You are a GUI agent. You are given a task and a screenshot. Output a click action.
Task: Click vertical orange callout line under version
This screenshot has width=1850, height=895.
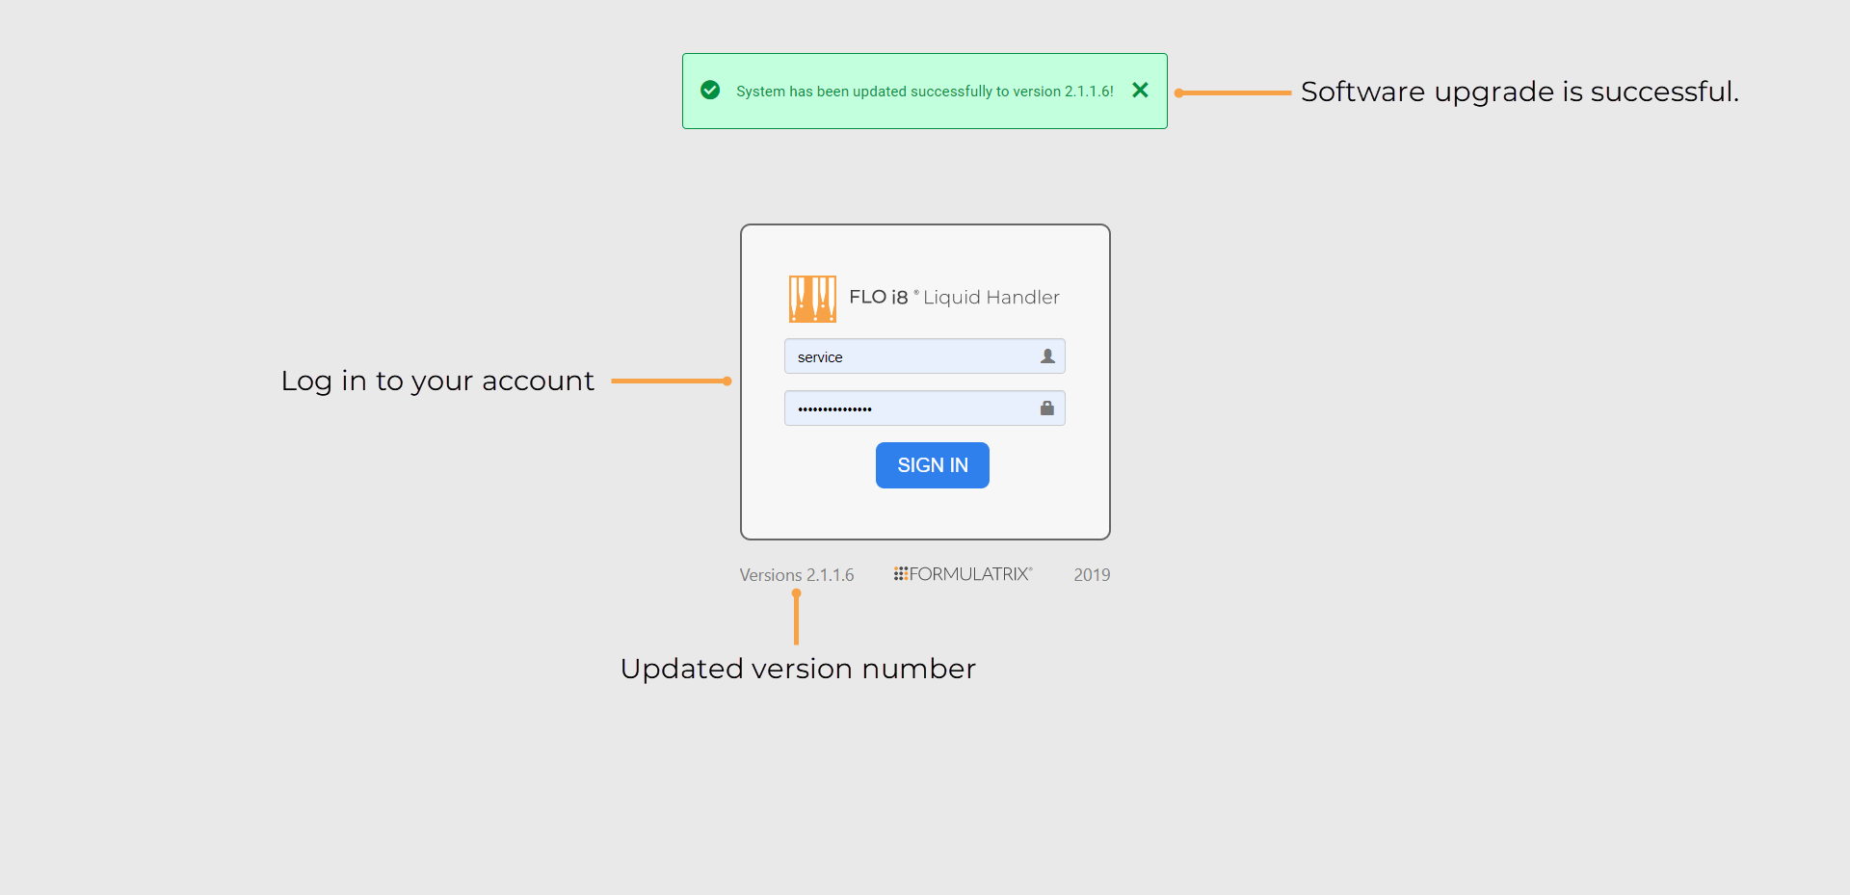pos(796,619)
